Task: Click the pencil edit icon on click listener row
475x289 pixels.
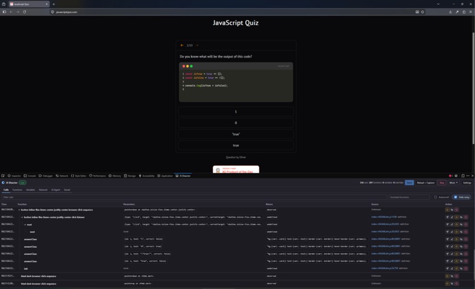Action: pos(451,217)
